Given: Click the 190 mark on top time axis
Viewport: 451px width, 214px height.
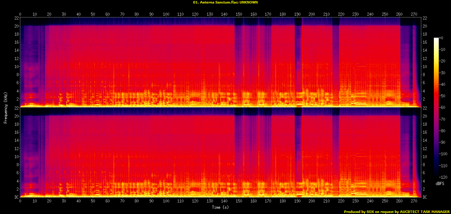Looking at the screenshot, I should coord(297,14).
